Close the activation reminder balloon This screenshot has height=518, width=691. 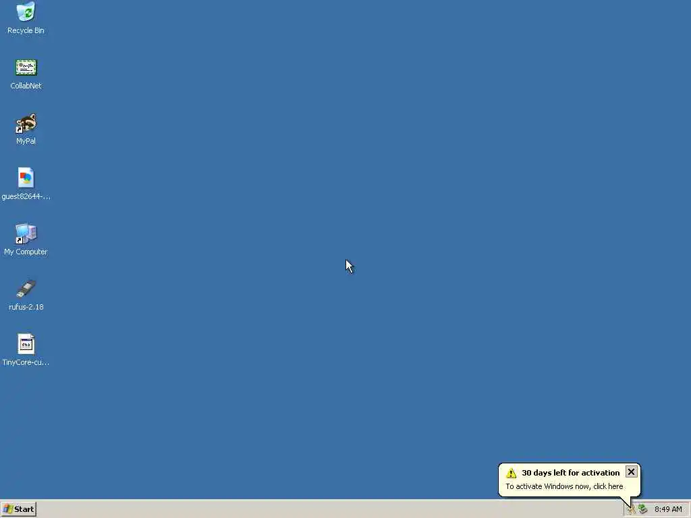[x=631, y=471]
